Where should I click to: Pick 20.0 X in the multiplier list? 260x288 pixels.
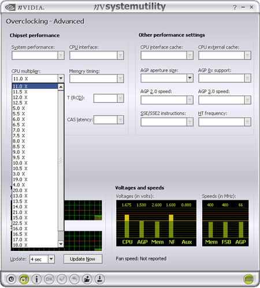(x=35, y=190)
